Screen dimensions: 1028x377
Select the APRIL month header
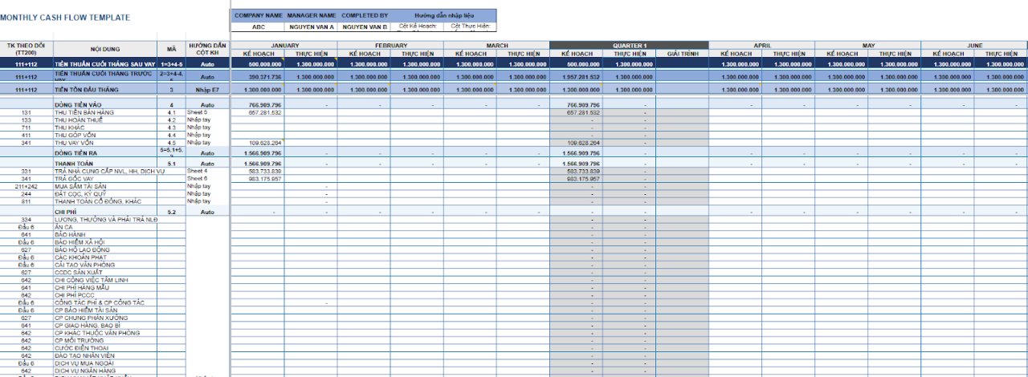tap(761, 46)
